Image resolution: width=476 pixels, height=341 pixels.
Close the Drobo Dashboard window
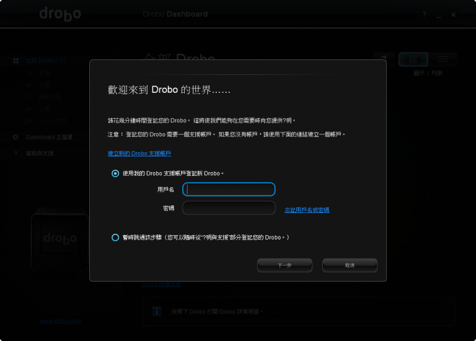point(453,15)
